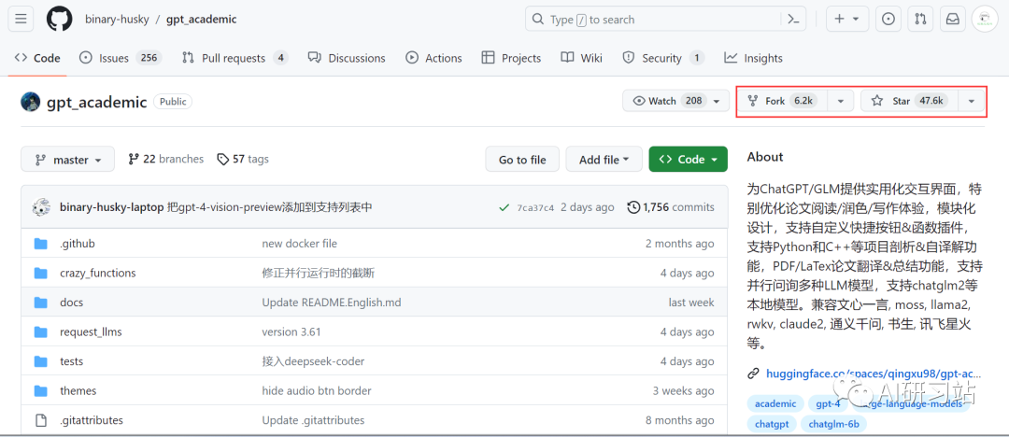
Task: Click the .github folder icon
Action: [x=41, y=244]
